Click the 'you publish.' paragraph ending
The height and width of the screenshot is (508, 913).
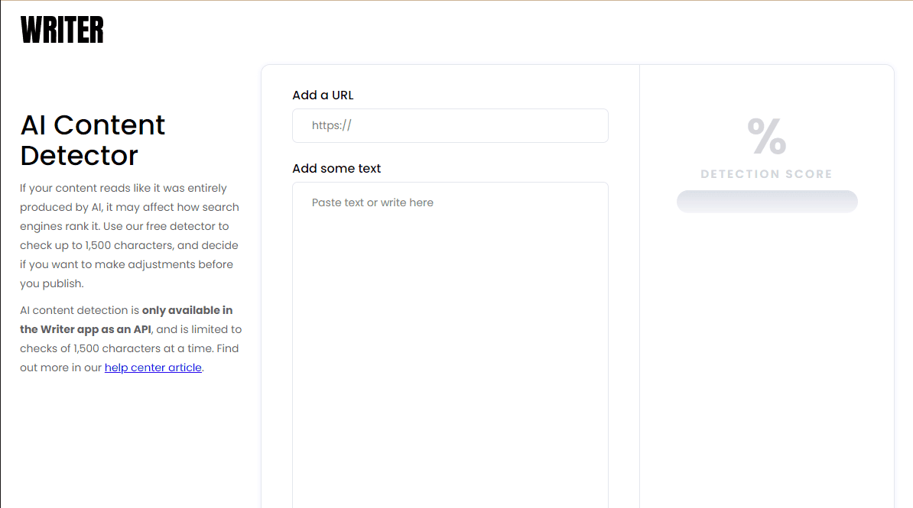point(51,283)
